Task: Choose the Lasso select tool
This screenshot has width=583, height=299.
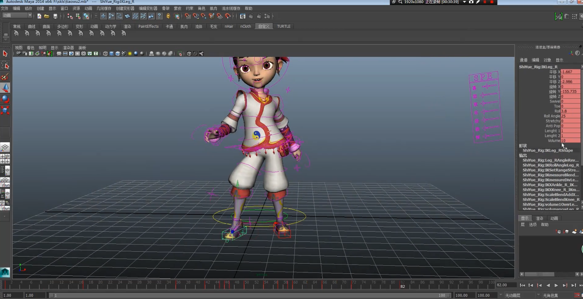Action: coord(5,65)
